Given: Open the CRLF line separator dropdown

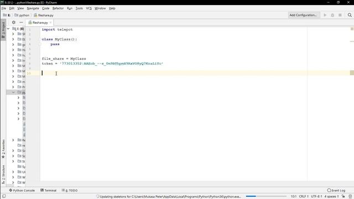Looking at the screenshot, I should (304, 197).
